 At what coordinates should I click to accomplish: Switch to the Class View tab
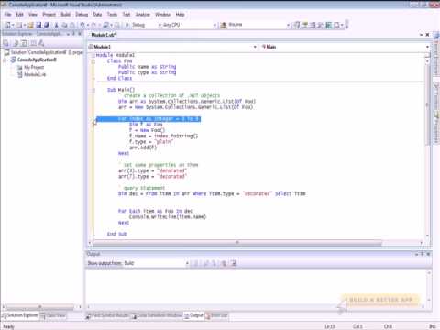[x=53, y=315]
